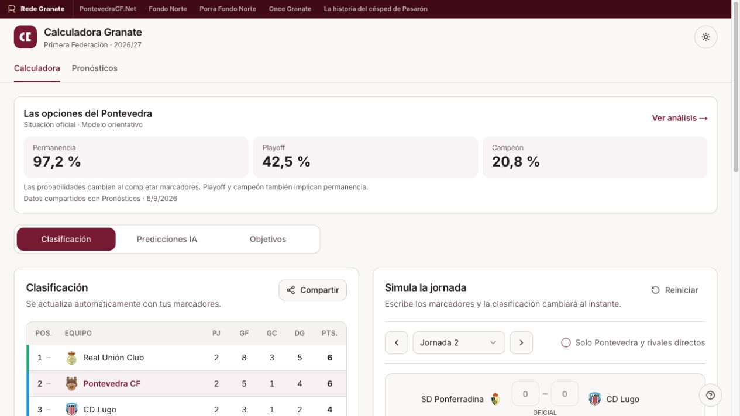
Task: Switch to Predicciones IA view
Action: 167,240
